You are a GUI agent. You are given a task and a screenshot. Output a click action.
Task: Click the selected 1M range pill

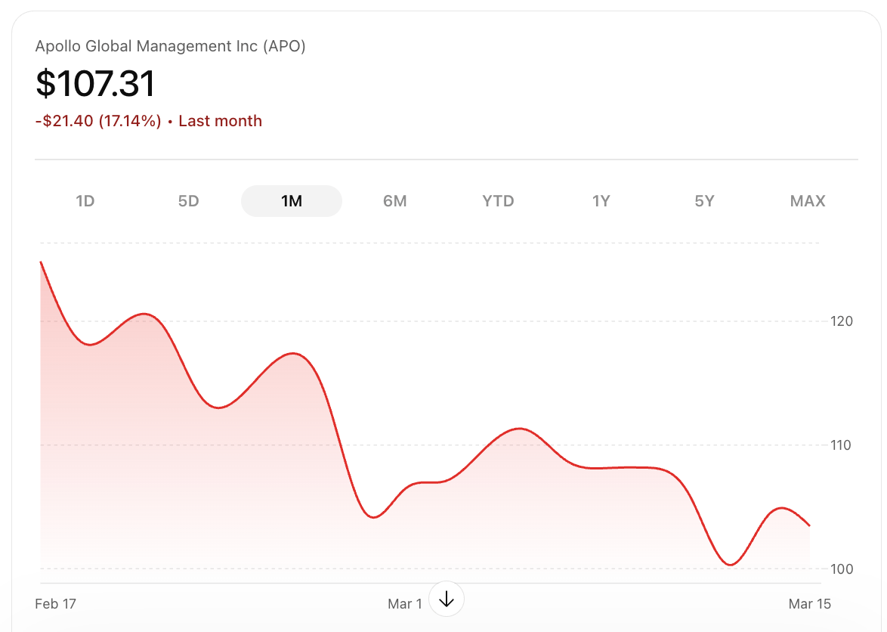point(292,201)
